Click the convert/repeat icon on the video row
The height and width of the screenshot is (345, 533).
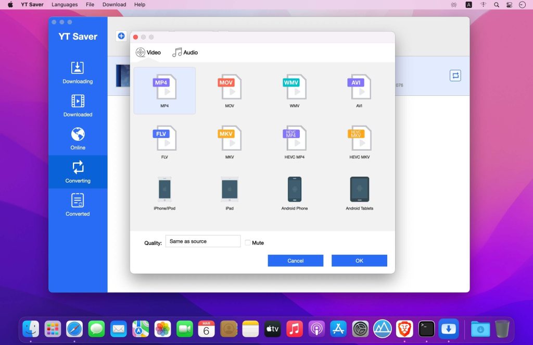point(455,75)
